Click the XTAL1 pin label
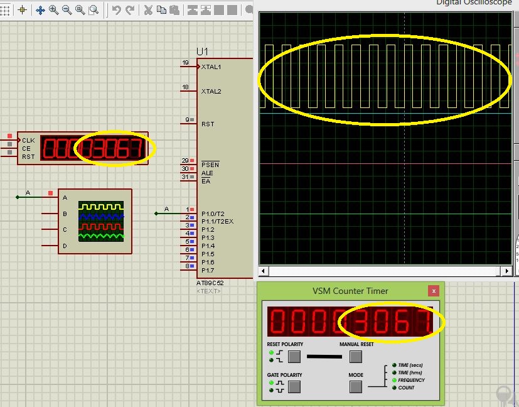This screenshot has width=519, height=407. tap(211, 67)
